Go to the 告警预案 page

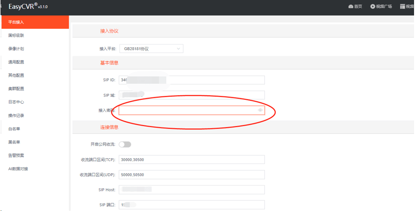pyautogui.click(x=17, y=155)
